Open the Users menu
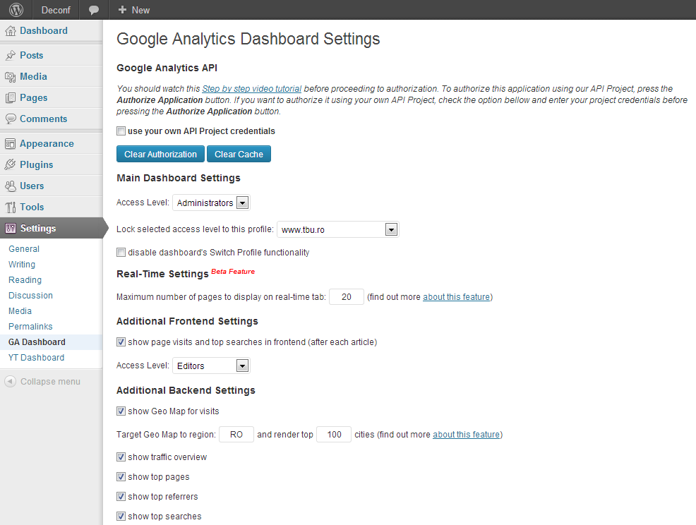 pyautogui.click(x=32, y=186)
